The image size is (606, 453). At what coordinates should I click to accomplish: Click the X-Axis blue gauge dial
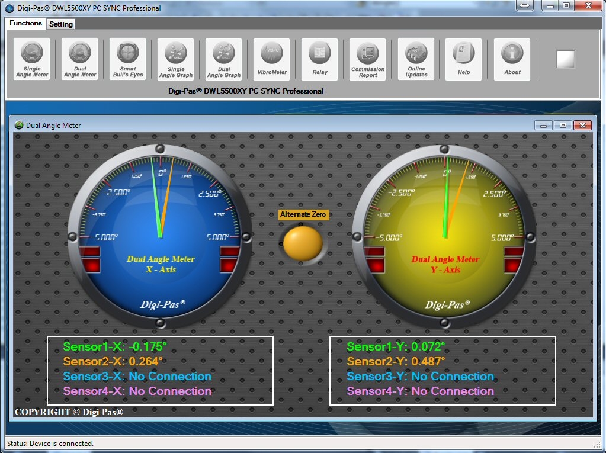pos(159,236)
